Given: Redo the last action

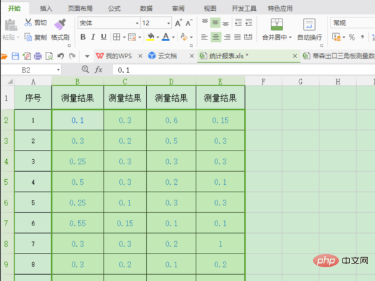Looking at the screenshot, I should (72, 56).
